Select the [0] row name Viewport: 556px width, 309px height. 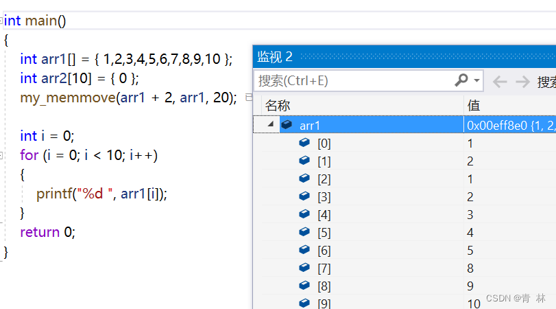point(324,144)
